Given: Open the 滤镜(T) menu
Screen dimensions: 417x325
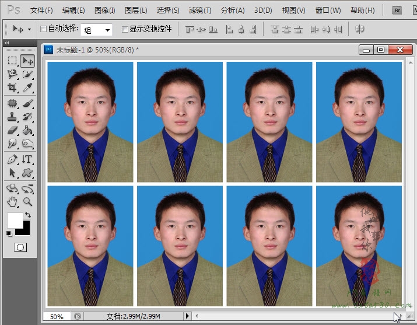Looking at the screenshot, I should coord(200,11).
